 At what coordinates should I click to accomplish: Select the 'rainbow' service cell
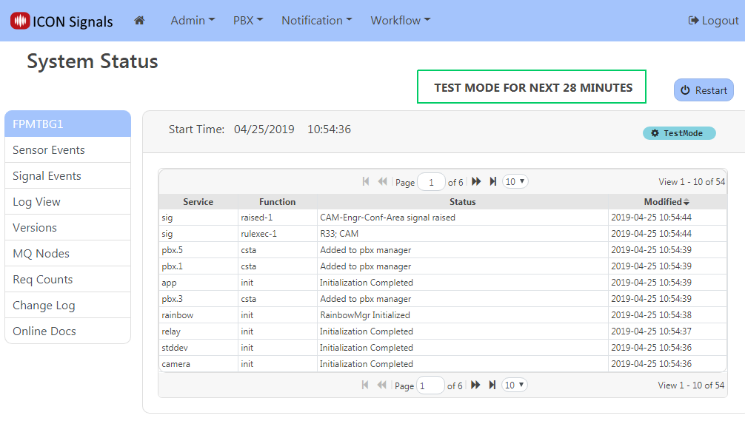point(198,315)
